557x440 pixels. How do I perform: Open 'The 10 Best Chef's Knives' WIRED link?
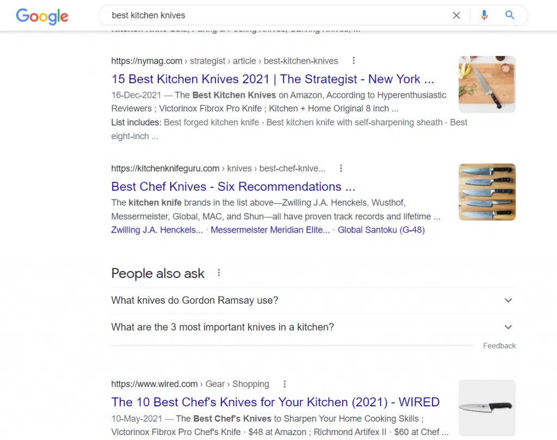point(275,402)
